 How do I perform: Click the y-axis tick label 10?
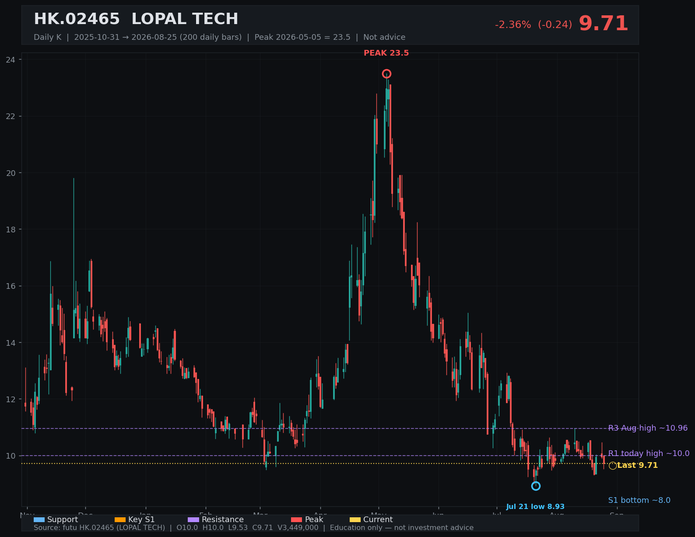pyautogui.click(x=11, y=456)
